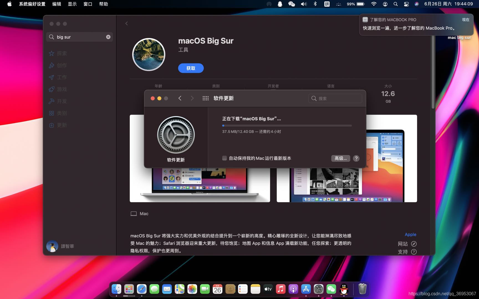Click the Software Update gear icon
This screenshot has height=299, width=479.
176,135
